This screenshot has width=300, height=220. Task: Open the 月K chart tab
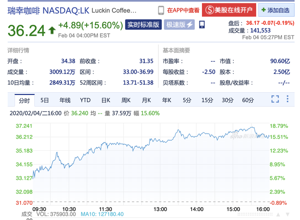point(146,100)
